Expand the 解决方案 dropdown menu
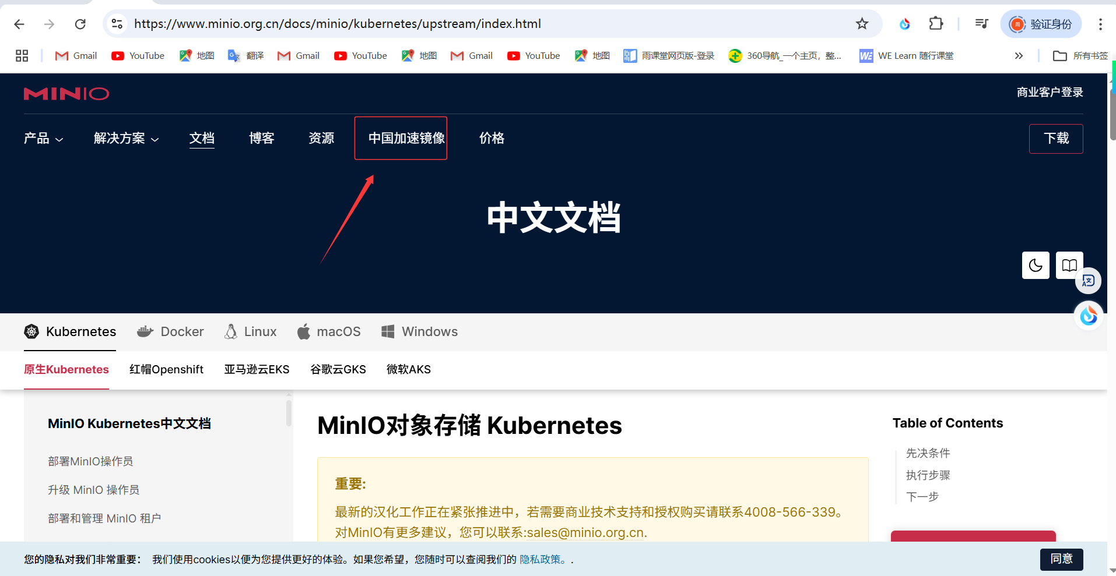This screenshot has width=1116, height=576. (x=126, y=139)
